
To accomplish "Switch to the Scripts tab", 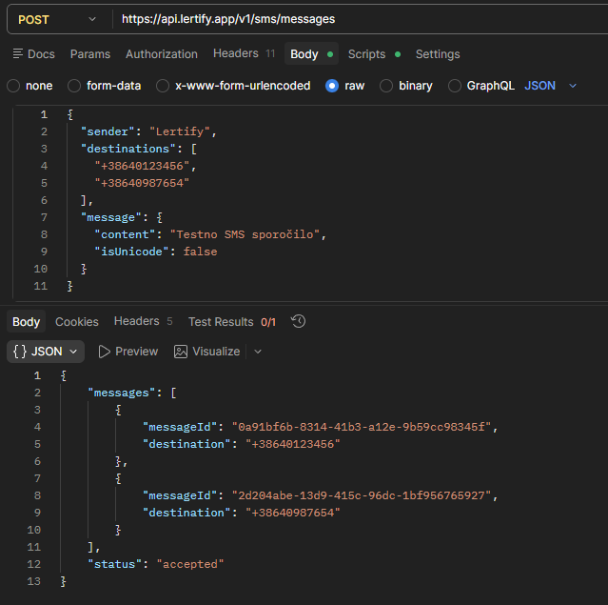I will click(x=366, y=54).
